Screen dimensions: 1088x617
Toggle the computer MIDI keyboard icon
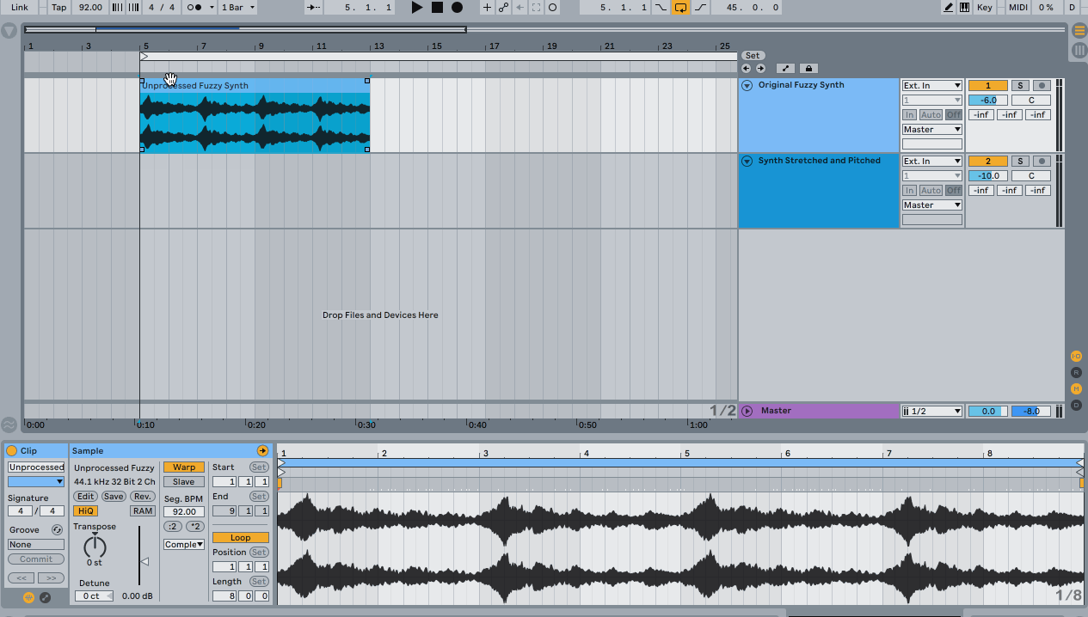pos(964,7)
